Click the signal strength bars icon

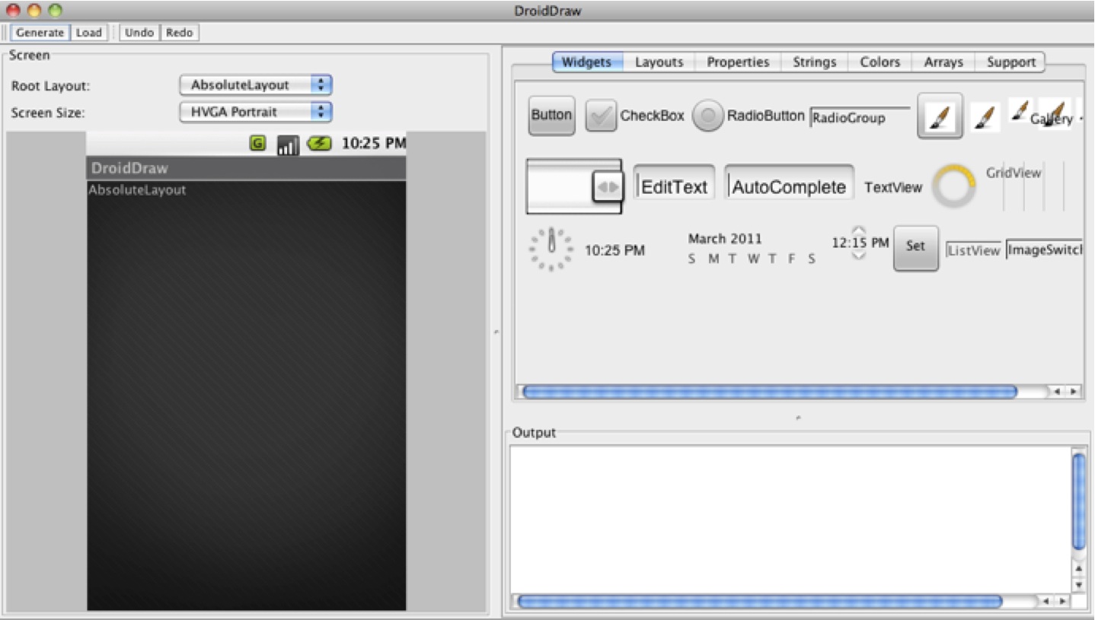point(287,145)
